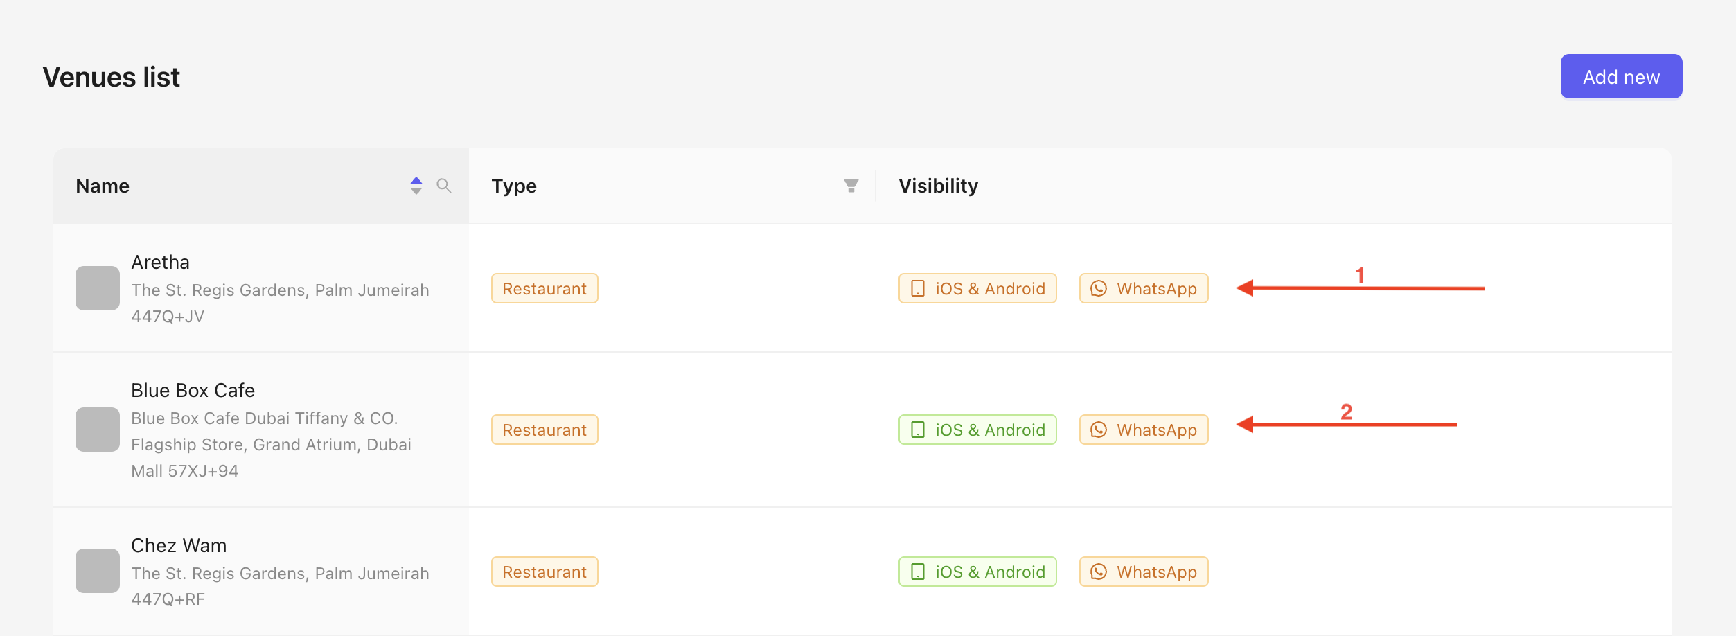Image resolution: width=1736 pixels, height=636 pixels.
Task: Click Aretha's iOS & Android visibility tag
Action: coord(977,288)
